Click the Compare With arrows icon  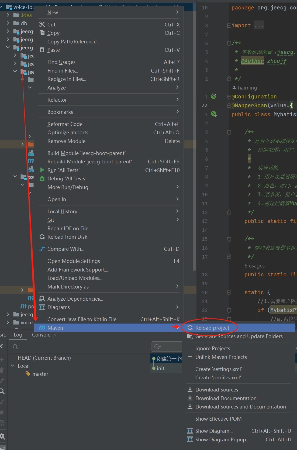(42, 249)
